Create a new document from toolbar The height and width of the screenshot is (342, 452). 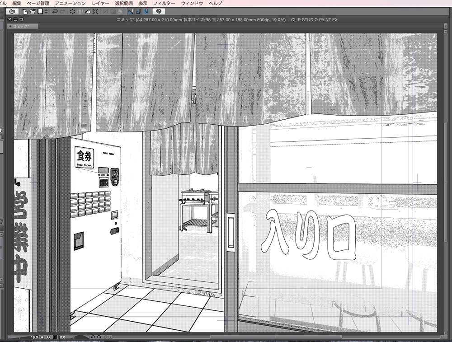[25, 12]
